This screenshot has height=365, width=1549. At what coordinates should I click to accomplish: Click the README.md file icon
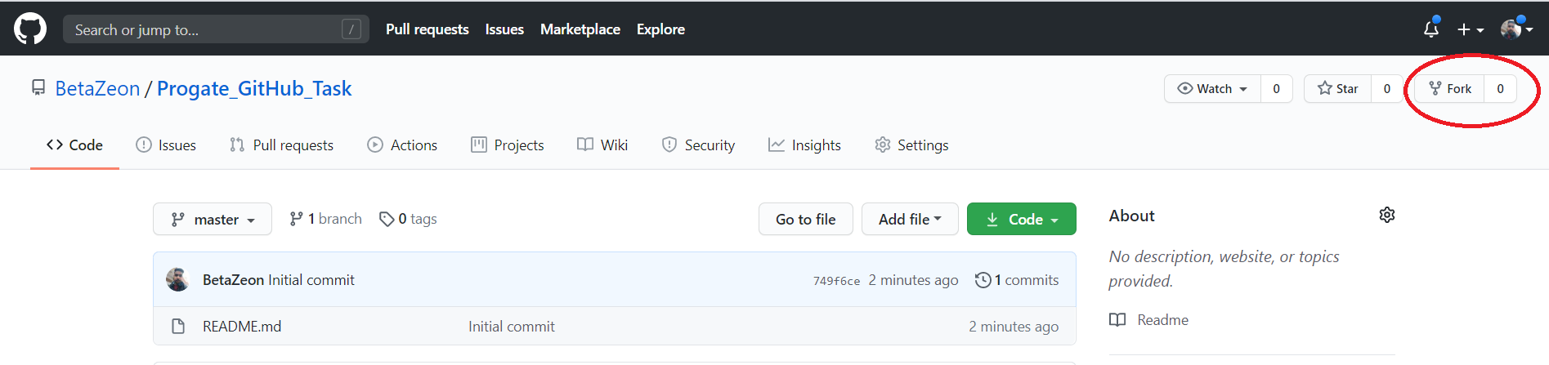178,327
